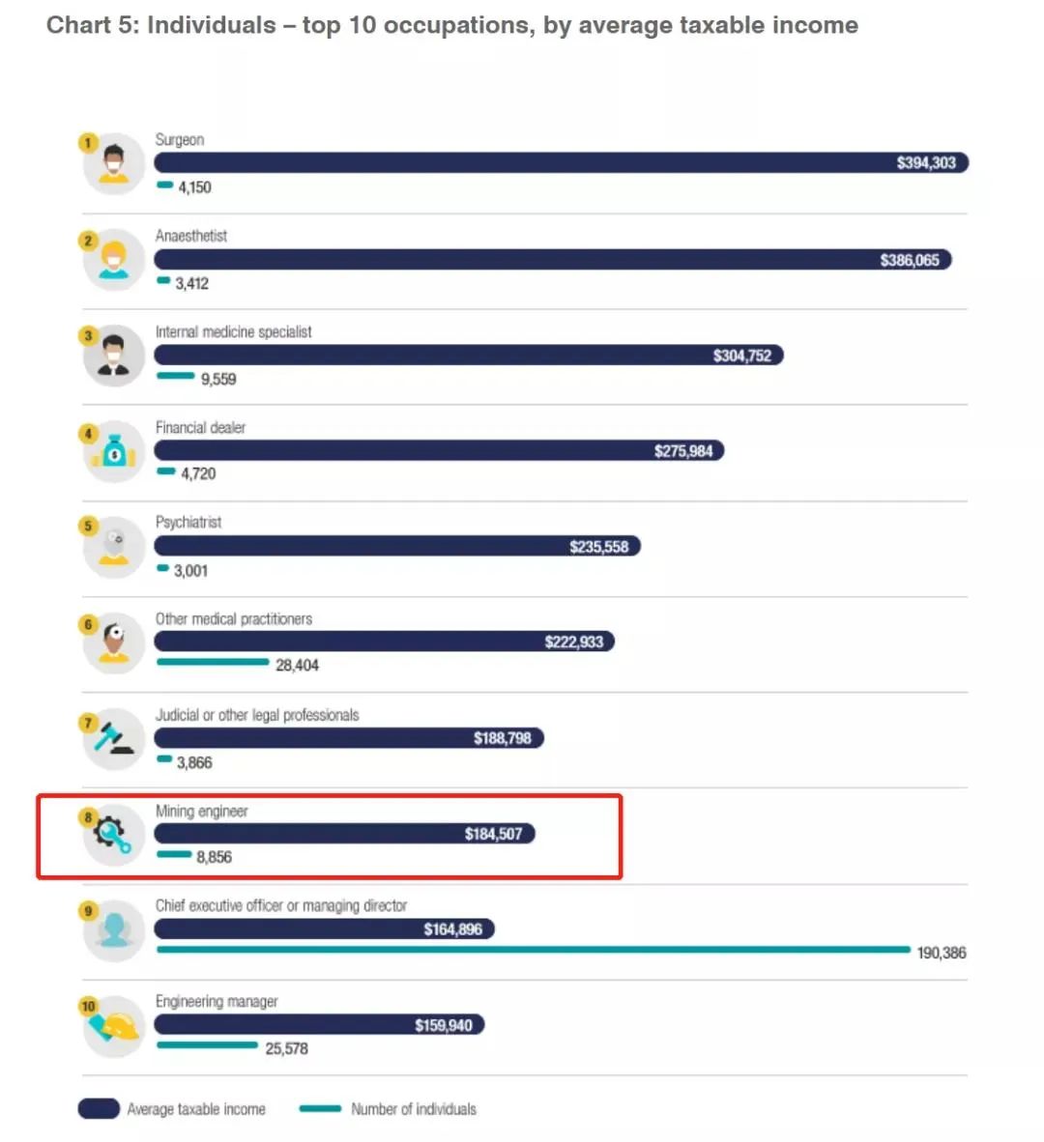
Task: Click the Engineering manager $159,940 bar
Action: [319, 1025]
